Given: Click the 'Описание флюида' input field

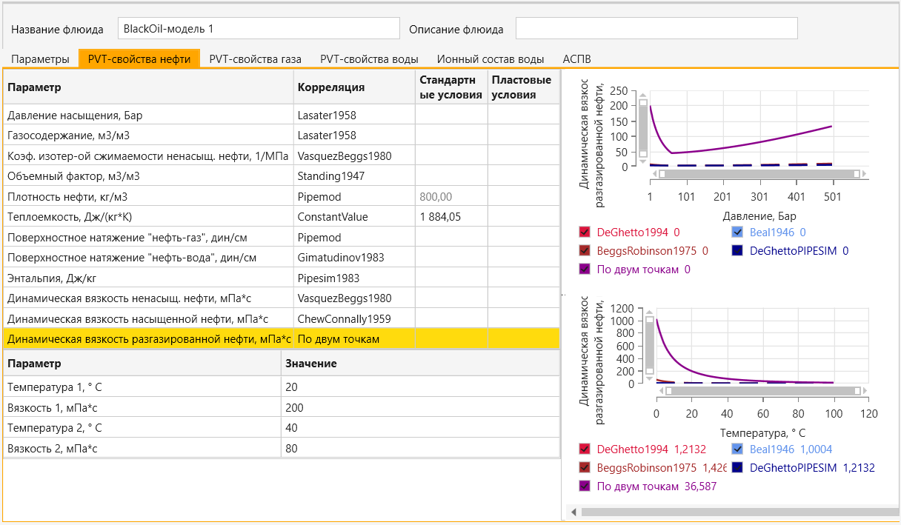Looking at the screenshot, I should coord(656,29).
